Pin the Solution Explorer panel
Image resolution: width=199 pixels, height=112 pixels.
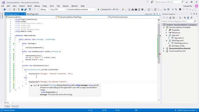[194, 14]
